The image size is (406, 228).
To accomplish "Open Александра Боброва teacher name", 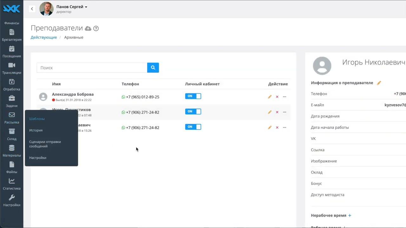I will (x=73, y=94).
